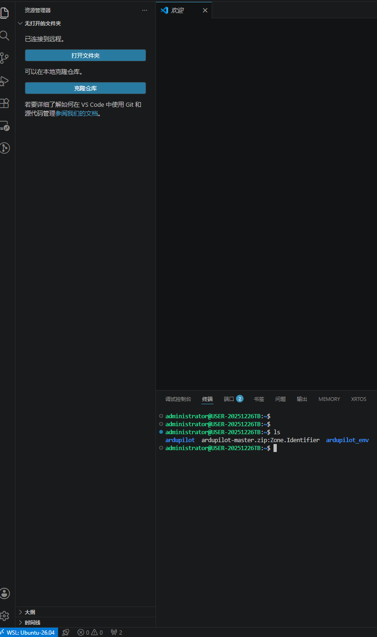Click the 打开文件夹 button

(85, 55)
